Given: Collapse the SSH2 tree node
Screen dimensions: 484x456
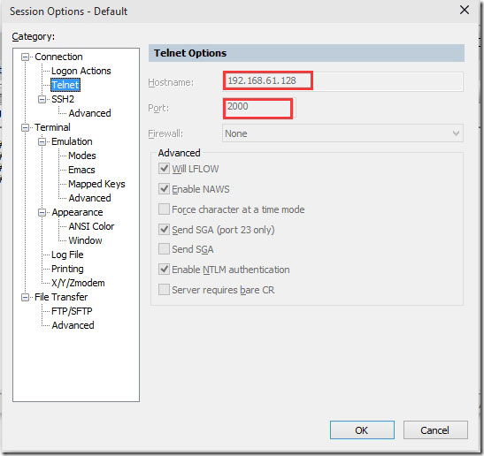Looking at the screenshot, I should coord(42,99).
